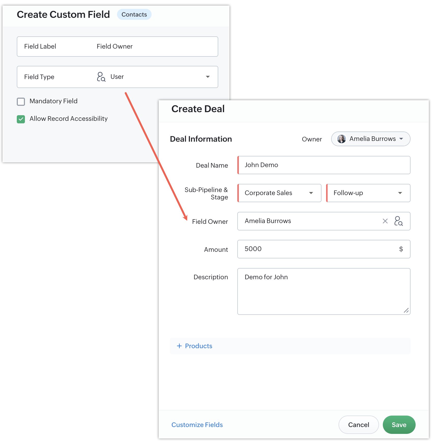
Task: Open the Customize Fields link
Action: click(197, 425)
